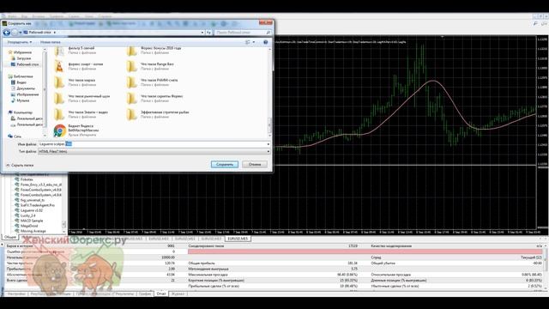
Task: Open folder 'Эффективная стратегия рыбак'
Action: [158, 114]
